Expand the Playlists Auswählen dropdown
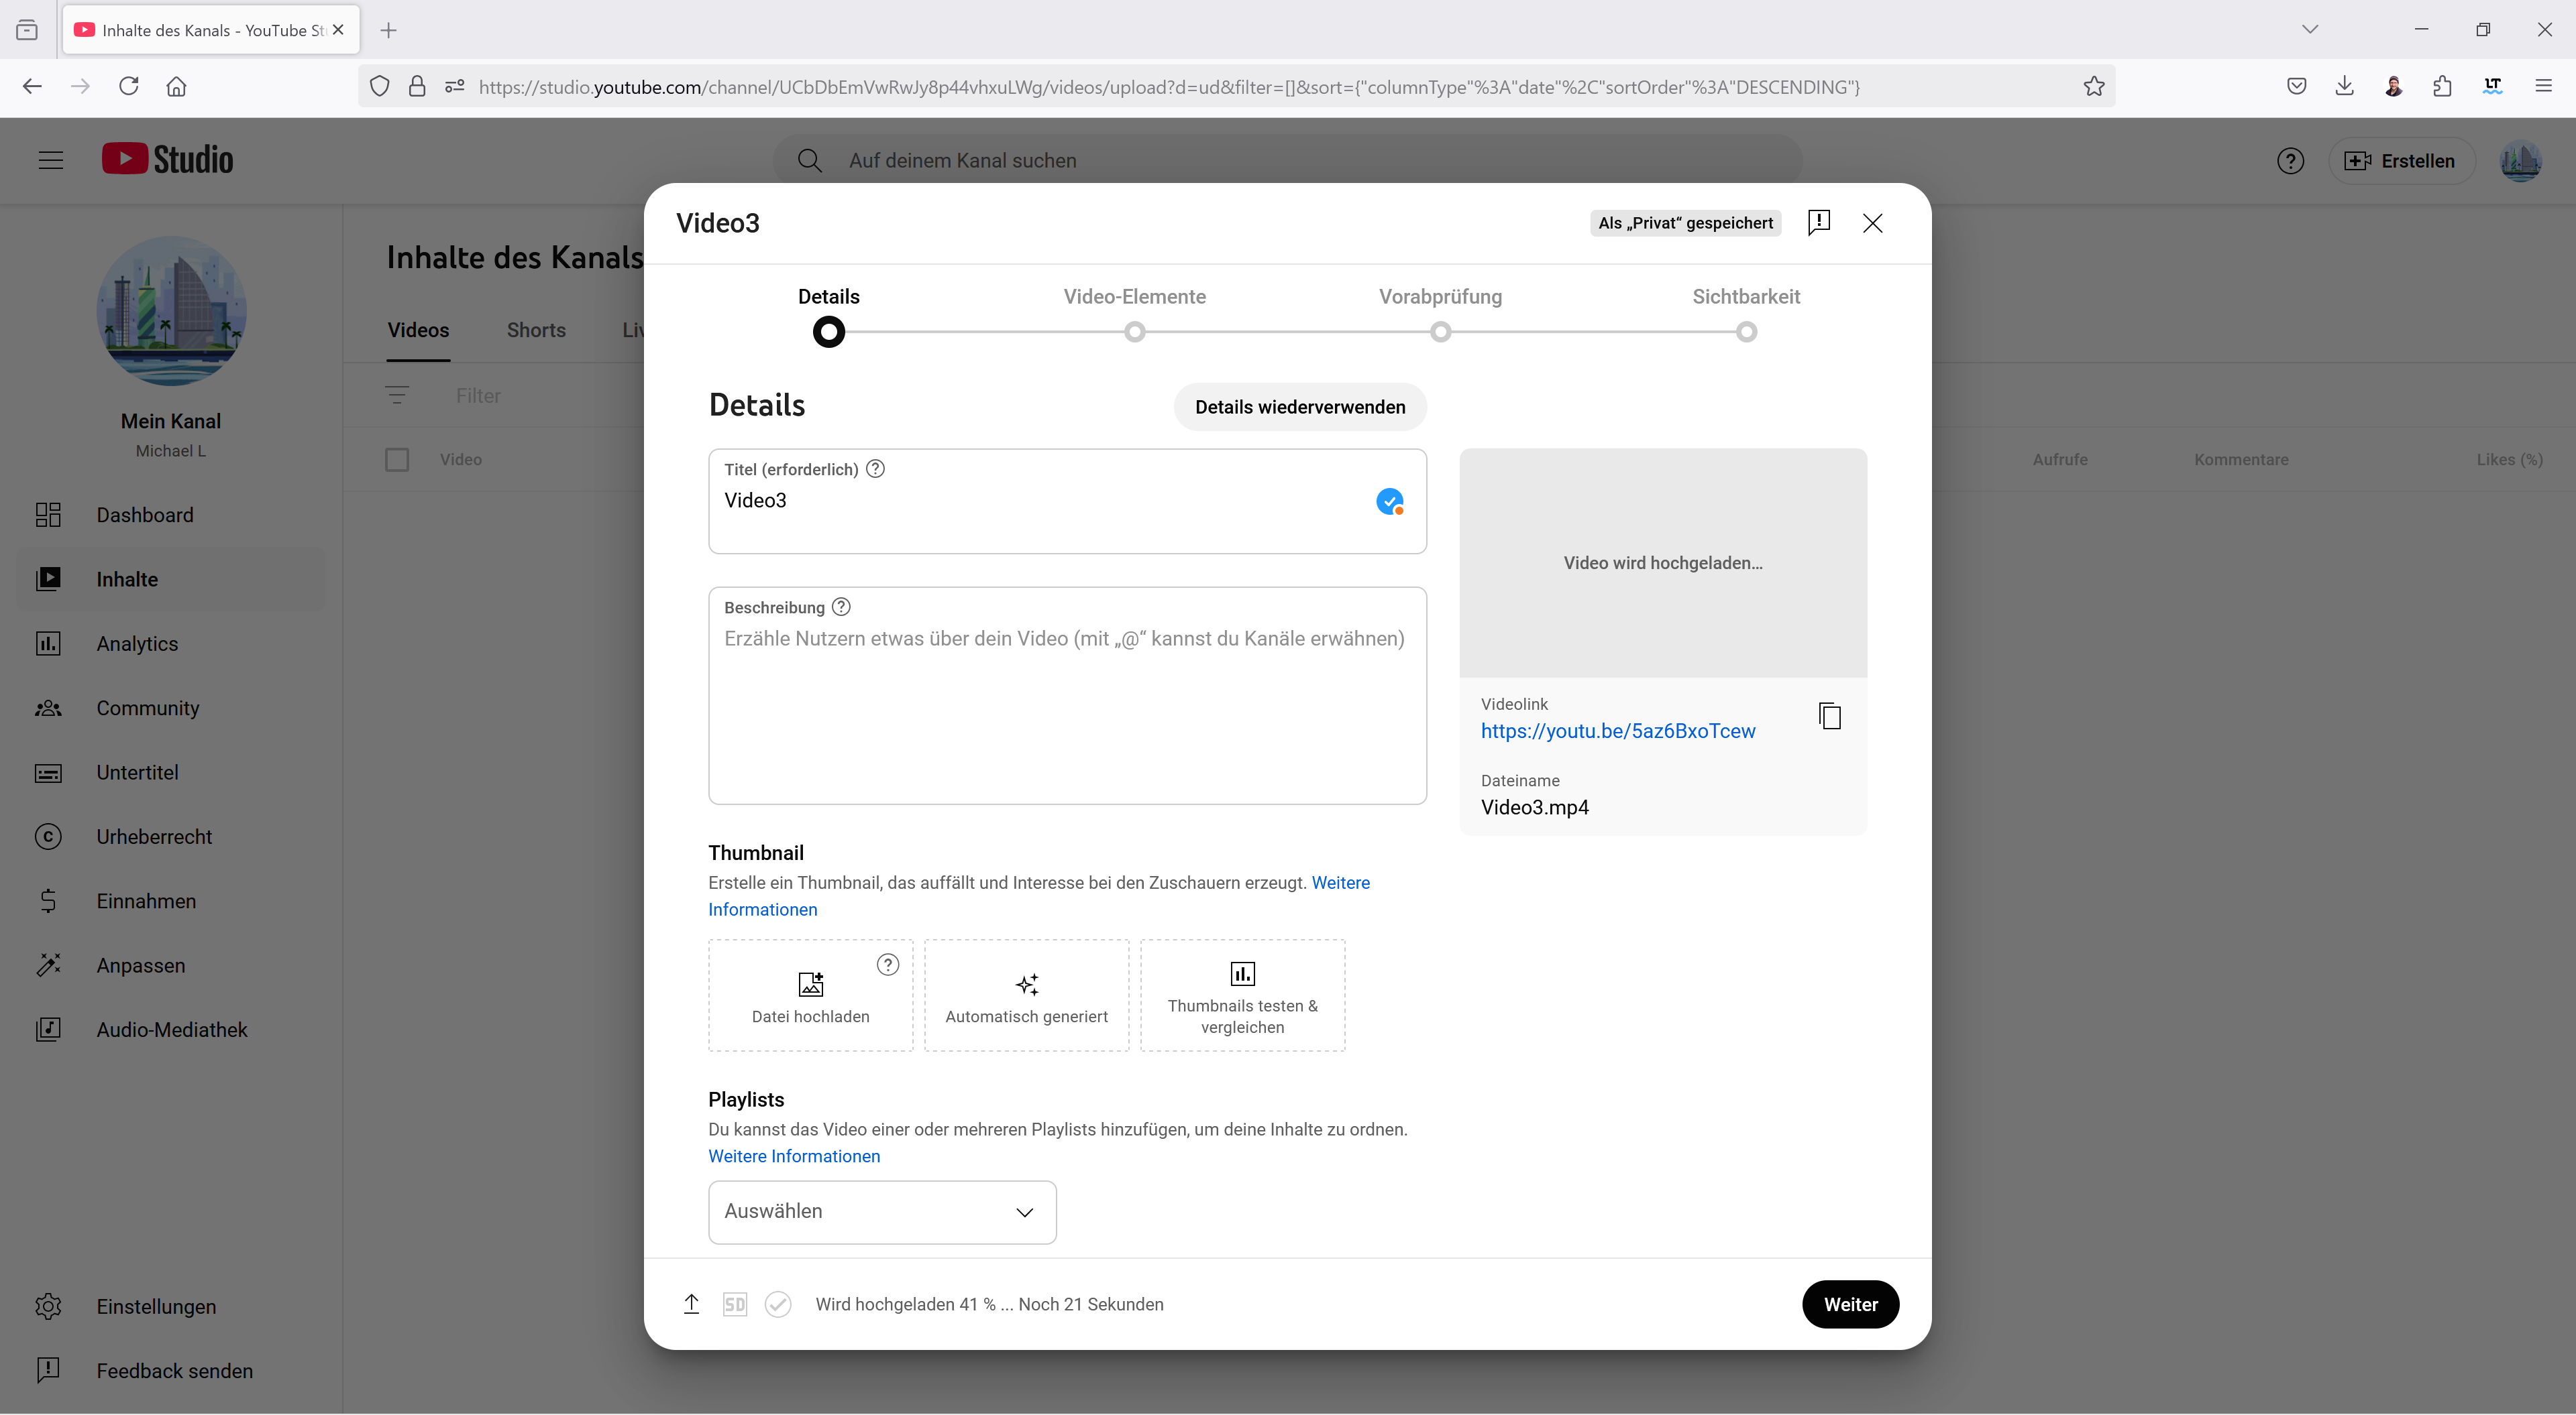The width and height of the screenshot is (2576, 1415). pos(882,1212)
